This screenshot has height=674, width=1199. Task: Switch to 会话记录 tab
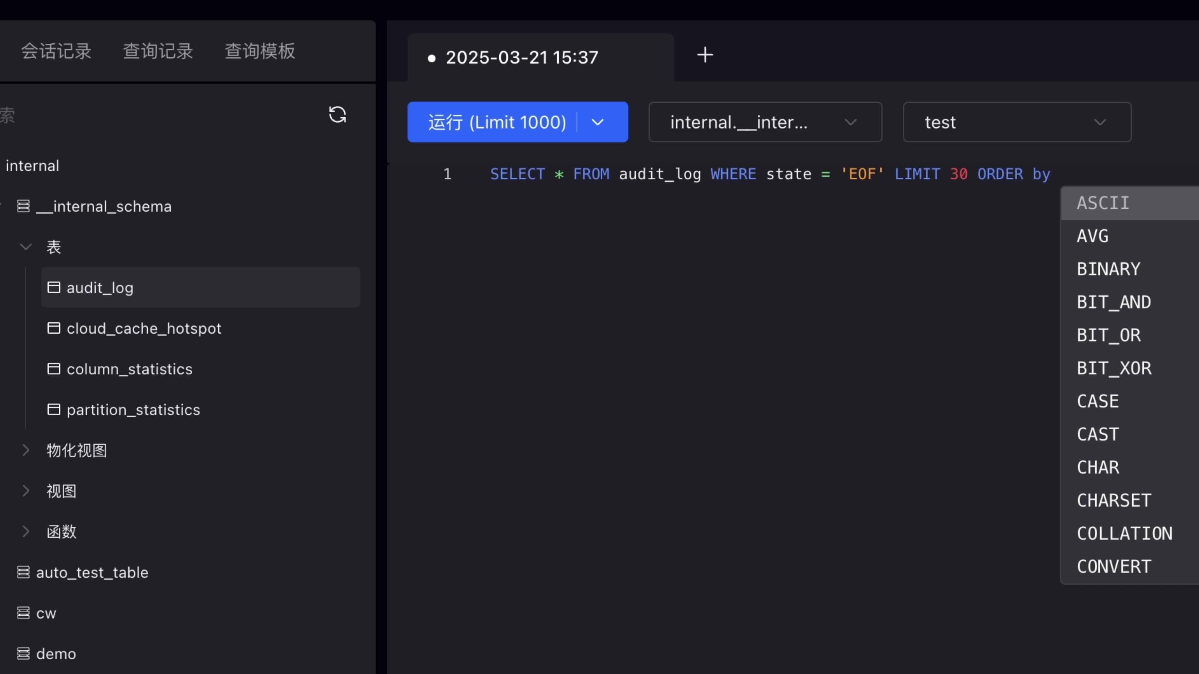click(56, 51)
